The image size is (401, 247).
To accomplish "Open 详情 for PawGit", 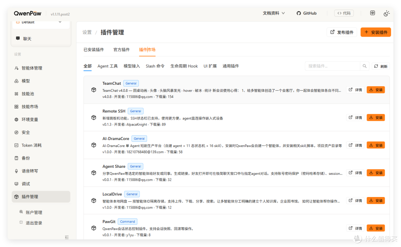I will [355, 228].
